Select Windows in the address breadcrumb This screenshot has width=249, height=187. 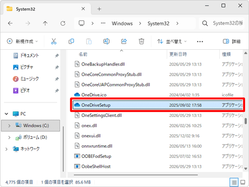click(x=122, y=23)
